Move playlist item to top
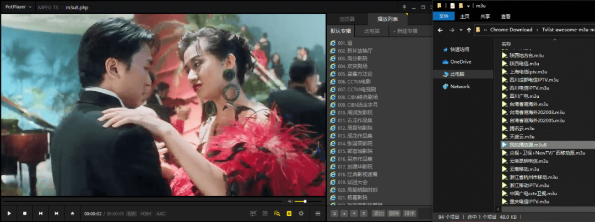 pos(334,213)
